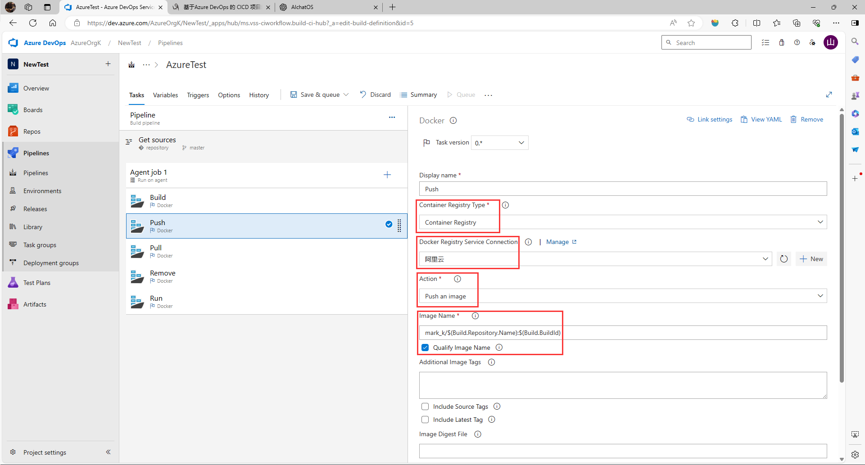The image size is (865, 465).
Task: Expand editor to full screen
Action: point(829,95)
